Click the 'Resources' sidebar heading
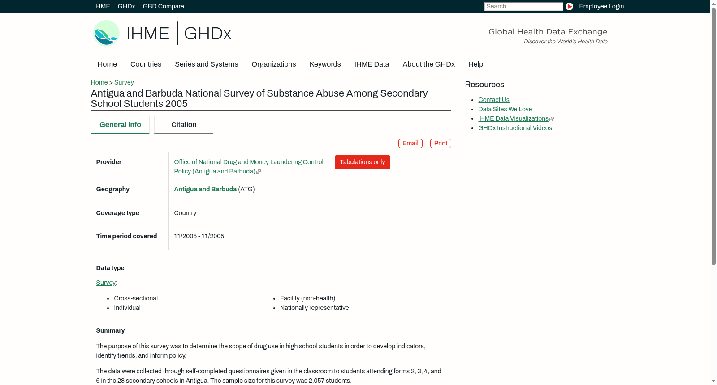The width and height of the screenshot is (717, 385). pos(484,85)
